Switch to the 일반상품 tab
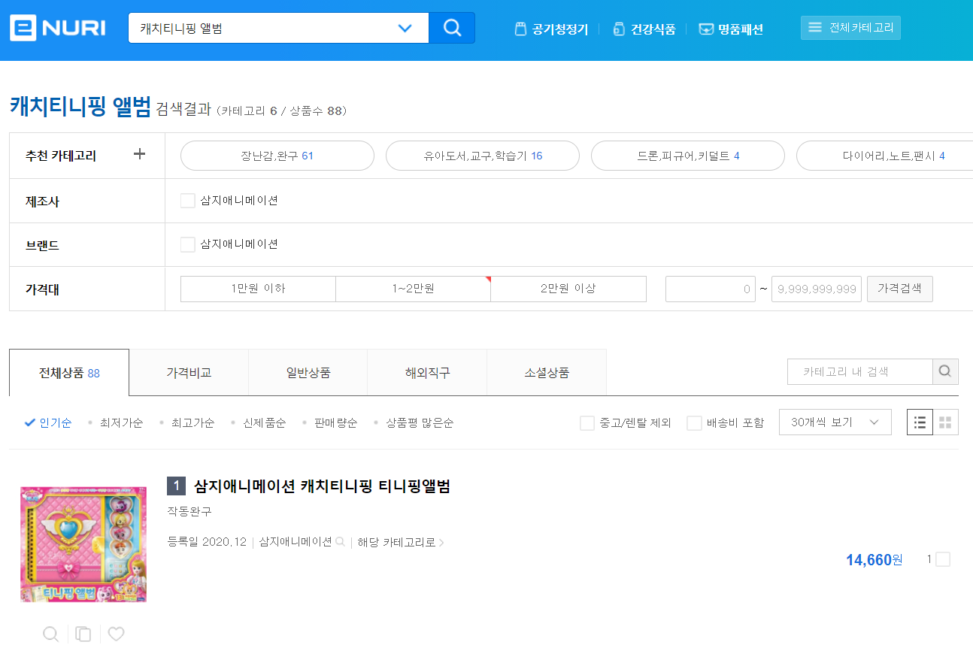973x663 pixels. point(308,373)
